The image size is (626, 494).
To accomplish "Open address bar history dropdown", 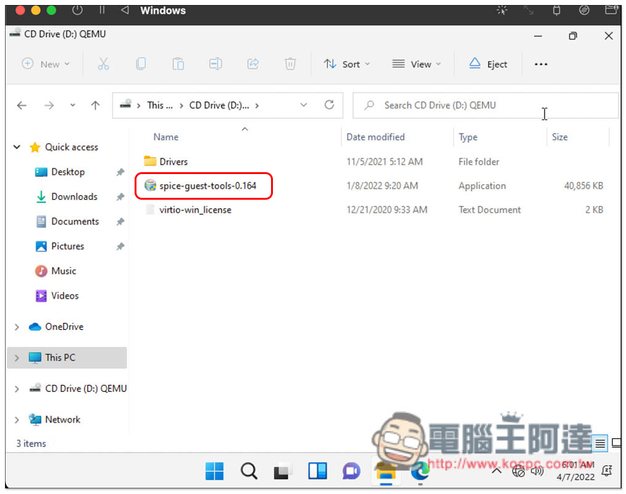I will point(304,105).
